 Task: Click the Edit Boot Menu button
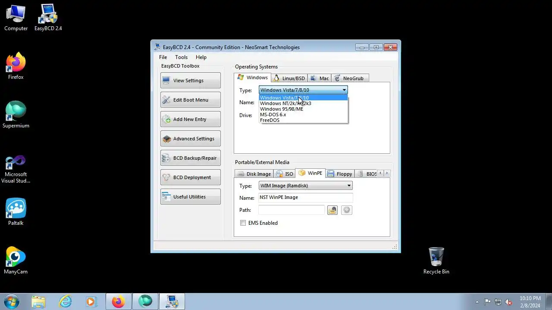[190, 100]
